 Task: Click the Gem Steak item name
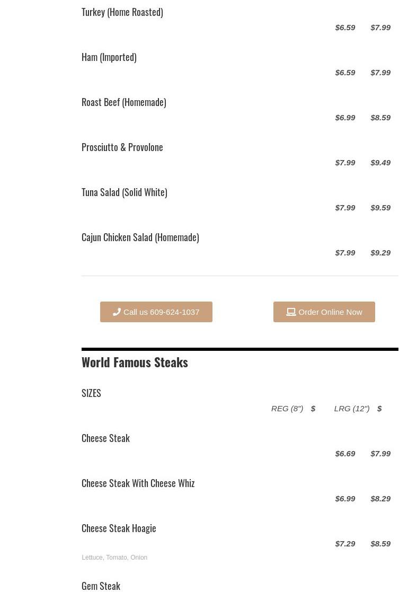pyautogui.click(x=101, y=586)
